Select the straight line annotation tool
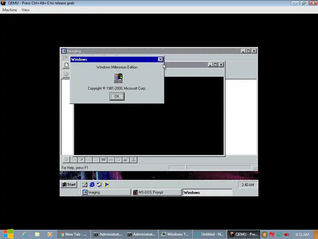Screen dimensions: 318x239 89,160
